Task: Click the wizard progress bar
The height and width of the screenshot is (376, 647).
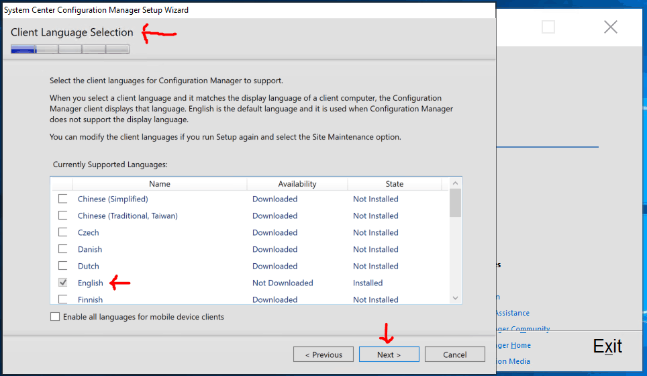Action: click(x=70, y=49)
